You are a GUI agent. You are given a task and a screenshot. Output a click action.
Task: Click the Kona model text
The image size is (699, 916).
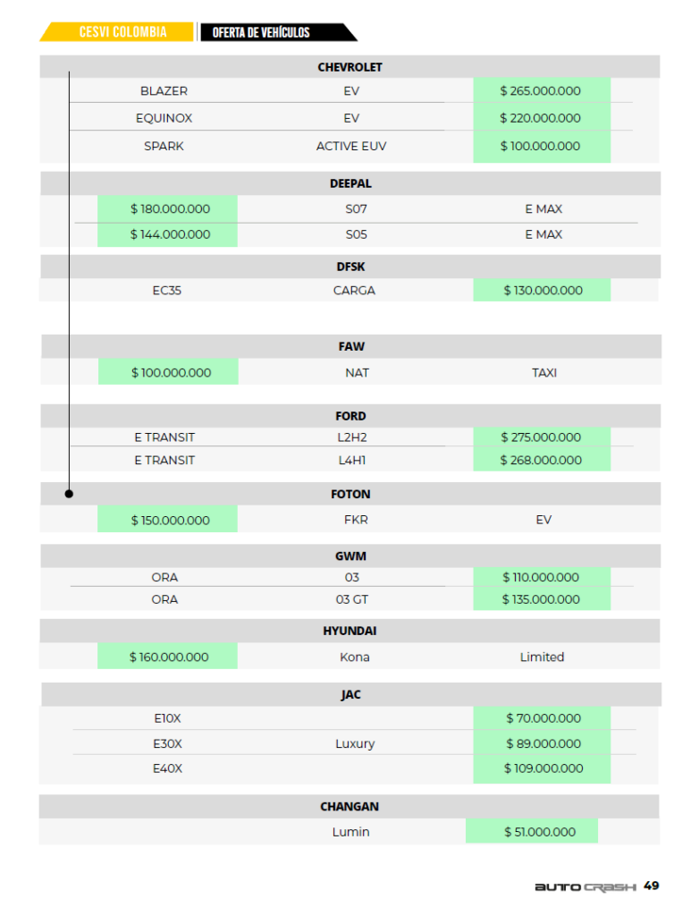(355, 657)
